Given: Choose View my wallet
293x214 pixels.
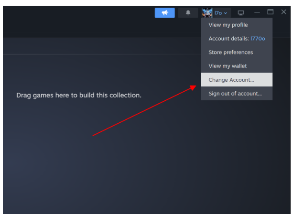Looking at the screenshot, I should [x=228, y=66].
